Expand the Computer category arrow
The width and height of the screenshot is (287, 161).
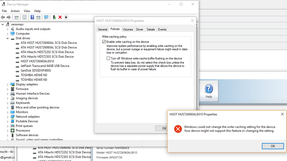(7, 34)
